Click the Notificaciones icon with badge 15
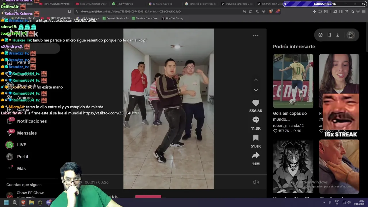This screenshot has height=207, width=368. 10,121
